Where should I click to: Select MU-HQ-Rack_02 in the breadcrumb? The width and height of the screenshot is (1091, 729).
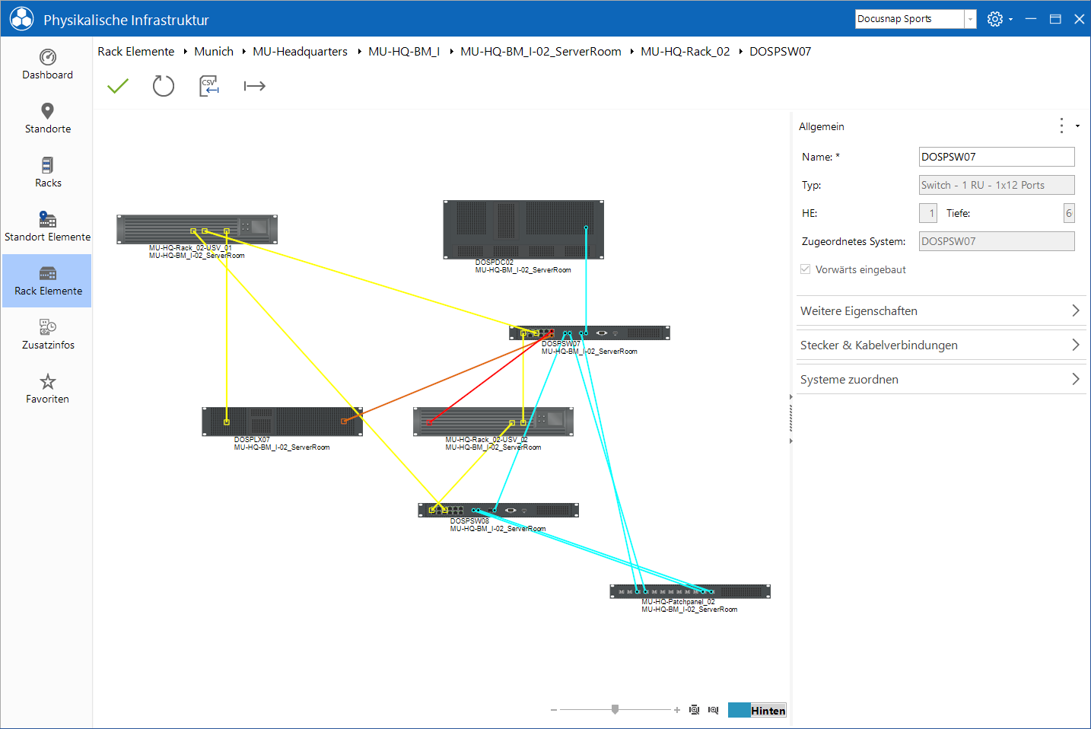click(x=685, y=51)
